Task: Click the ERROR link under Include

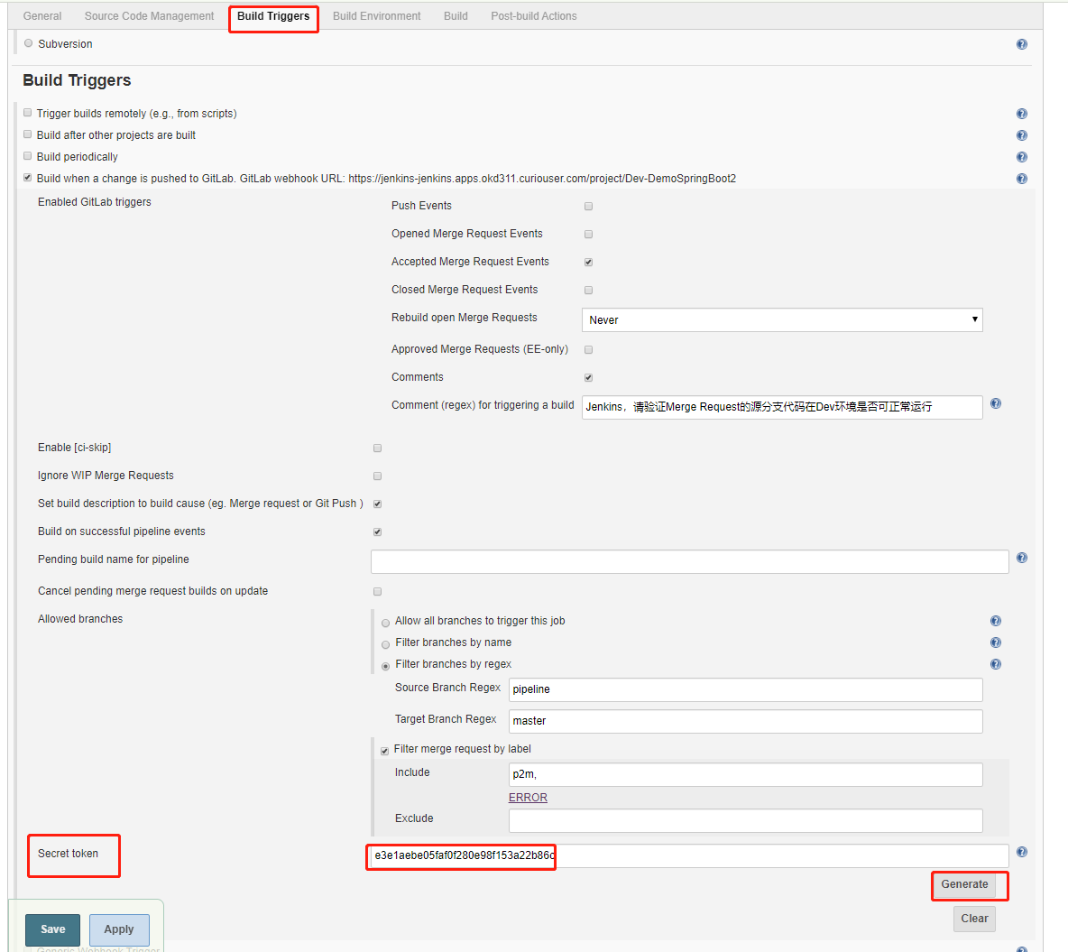Action: tap(528, 798)
